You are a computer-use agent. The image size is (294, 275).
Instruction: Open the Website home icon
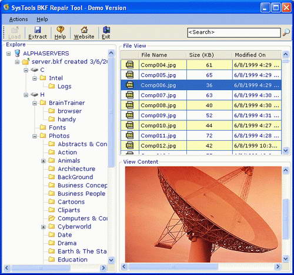click(84, 29)
